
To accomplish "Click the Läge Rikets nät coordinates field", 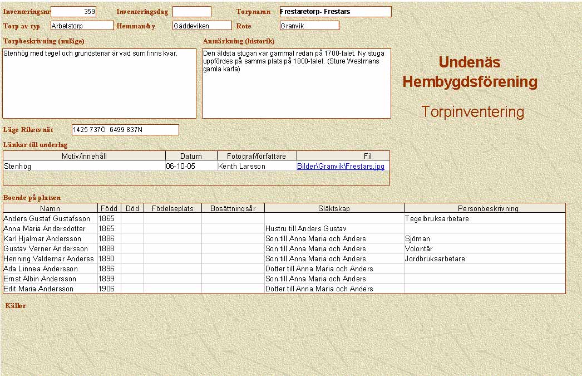I will pyautogui.click(x=125, y=130).
